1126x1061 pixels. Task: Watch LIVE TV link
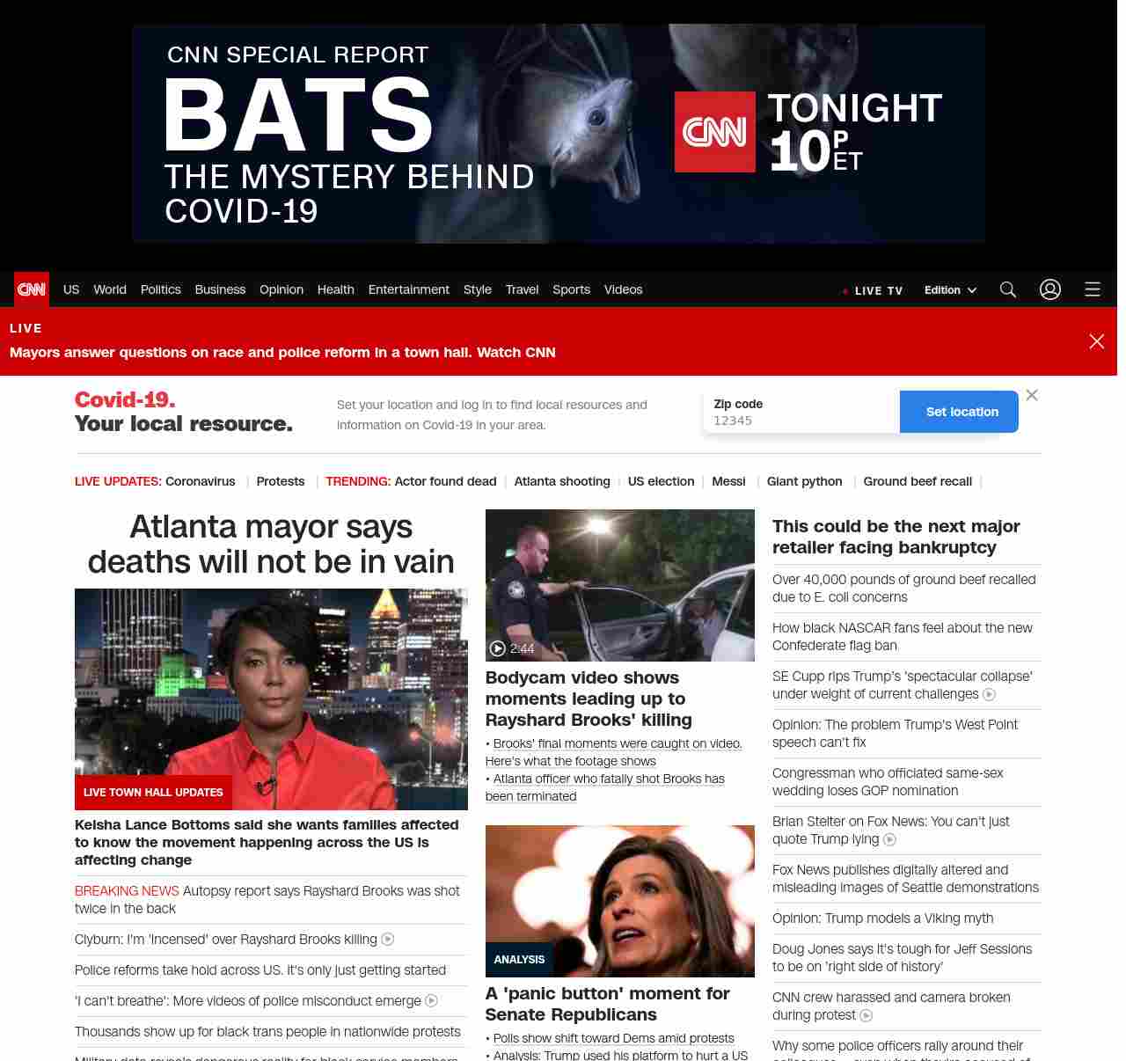pos(877,290)
